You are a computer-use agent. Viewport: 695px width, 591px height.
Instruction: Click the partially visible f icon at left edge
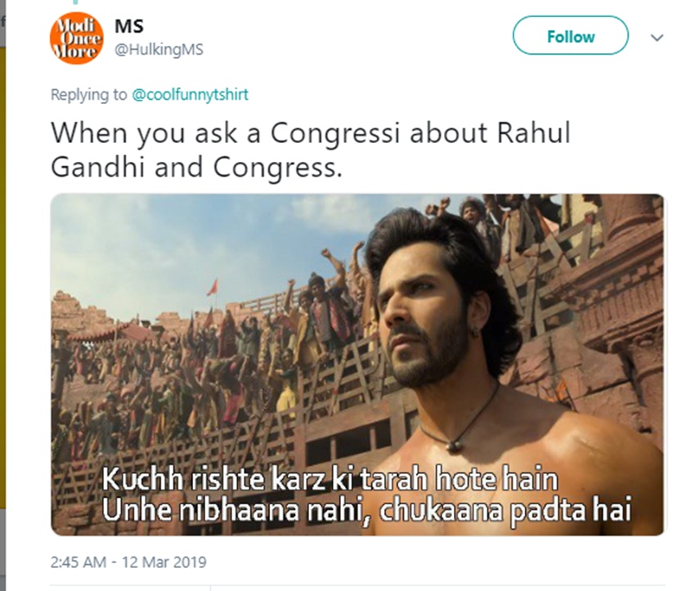pyautogui.click(x=2, y=21)
